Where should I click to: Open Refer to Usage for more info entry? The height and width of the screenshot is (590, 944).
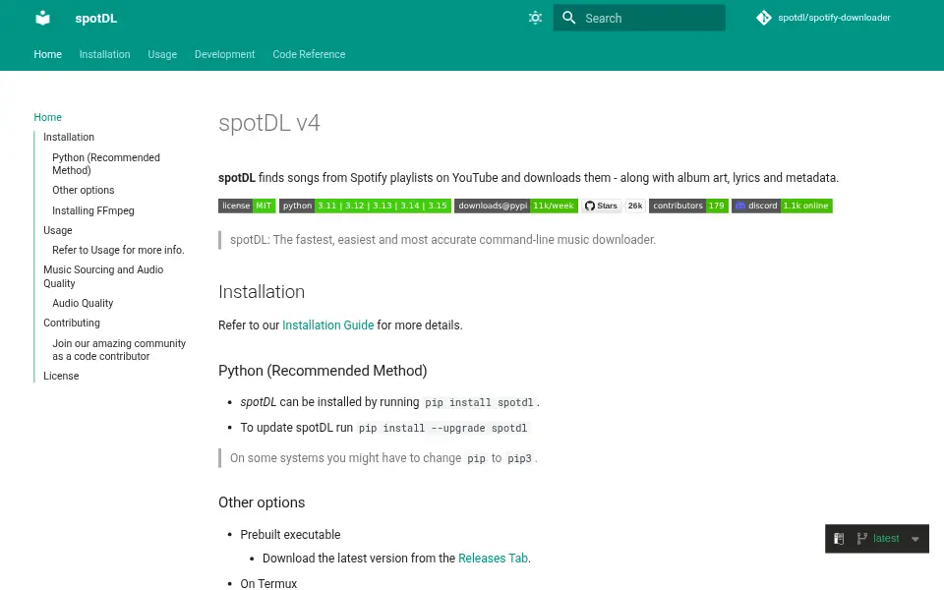pos(118,250)
